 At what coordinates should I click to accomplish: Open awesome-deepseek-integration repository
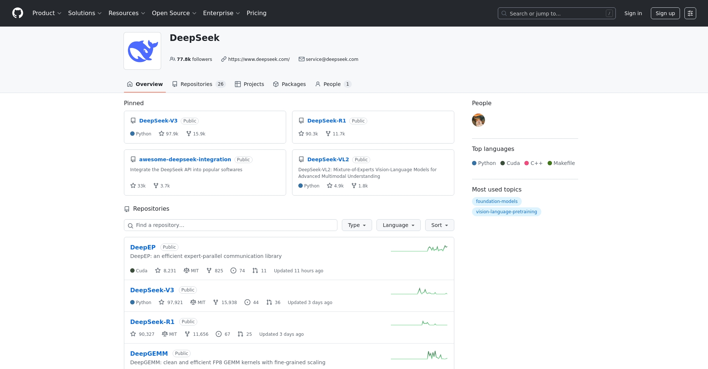(185, 159)
